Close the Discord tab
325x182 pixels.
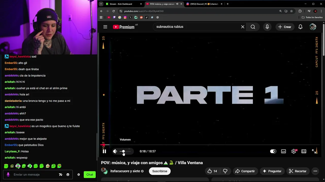click(x=222, y=4)
